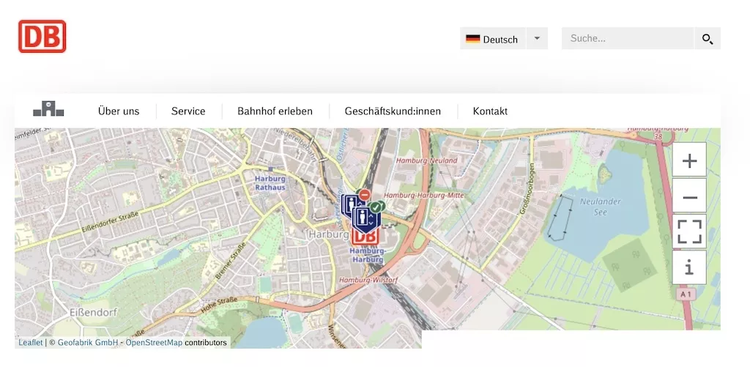Select the elevator marker with green checkmark

[368, 218]
